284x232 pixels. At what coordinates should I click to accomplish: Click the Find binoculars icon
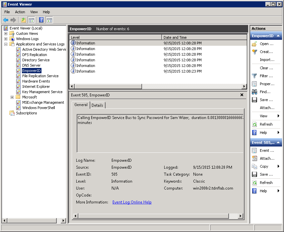click(x=254, y=92)
